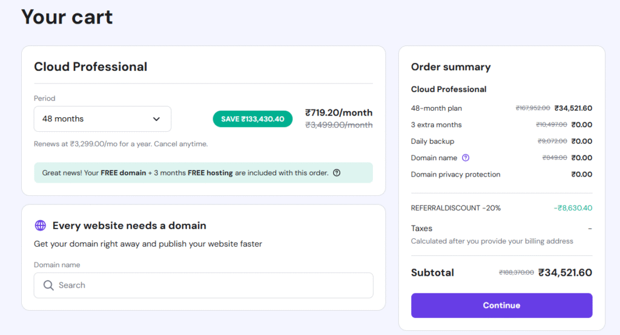Click the REFERRALDISCOUNT -20% coupon label

click(456, 208)
